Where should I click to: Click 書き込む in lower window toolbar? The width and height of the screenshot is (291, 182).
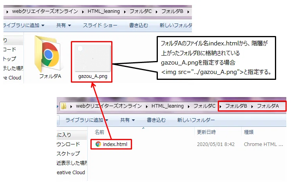pyautogui.click(x=156, y=120)
